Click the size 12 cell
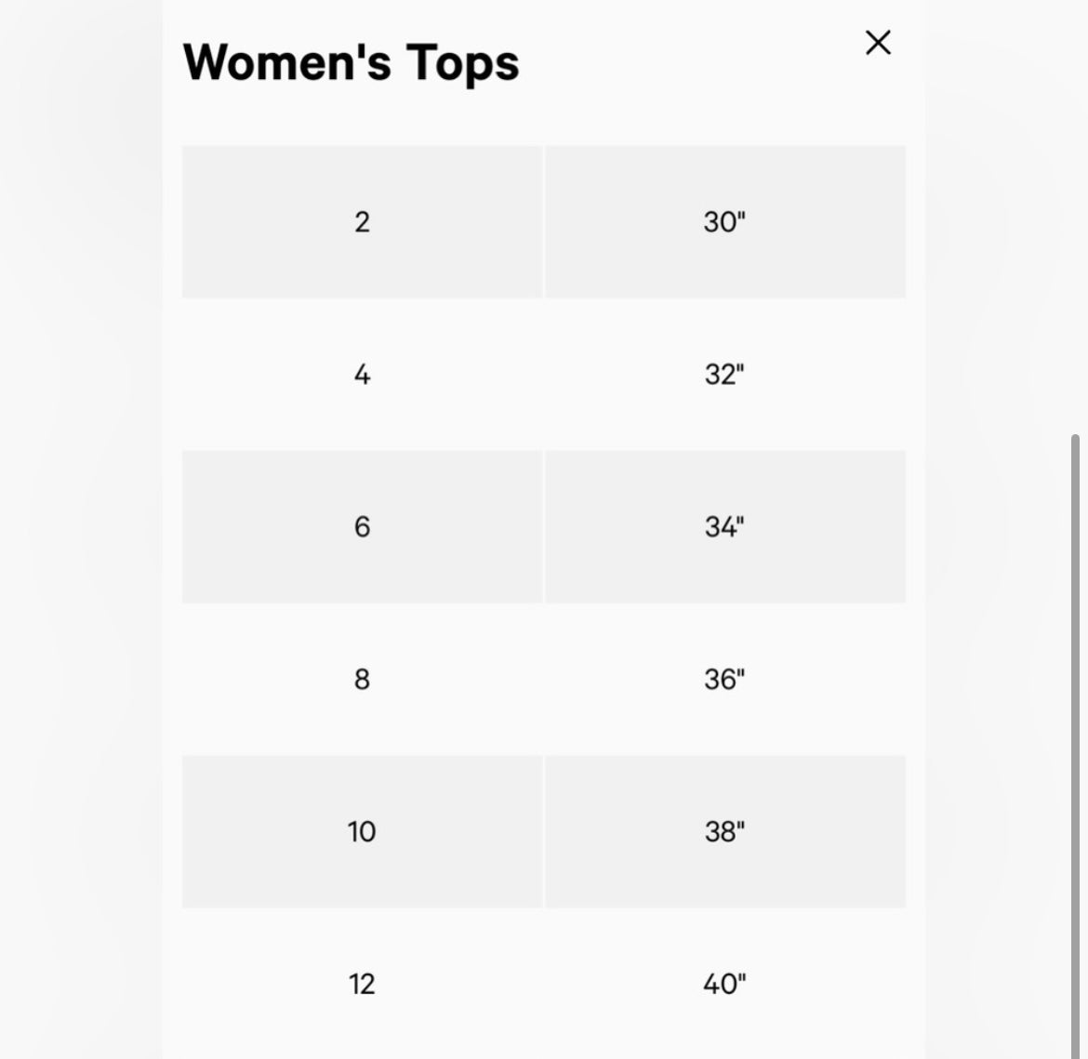 [x=362, y=984]
